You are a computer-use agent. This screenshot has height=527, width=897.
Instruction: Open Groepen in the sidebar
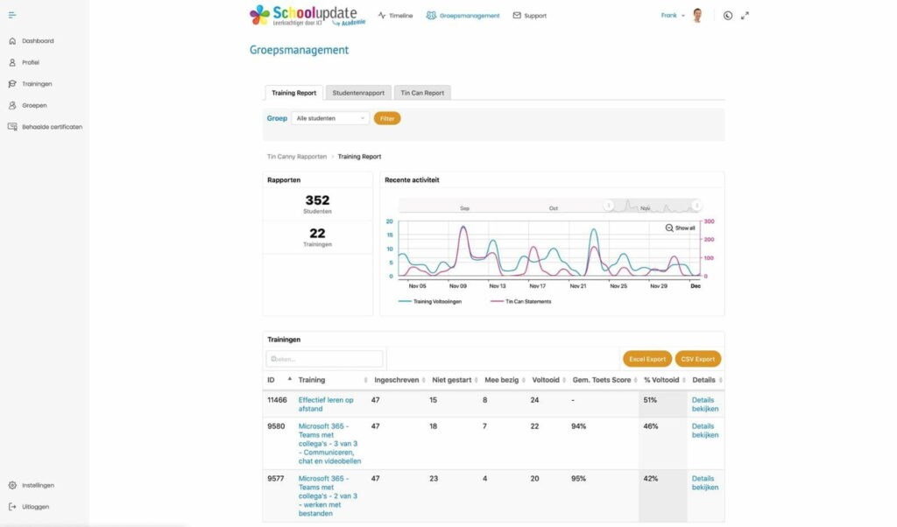coord(27,106)
